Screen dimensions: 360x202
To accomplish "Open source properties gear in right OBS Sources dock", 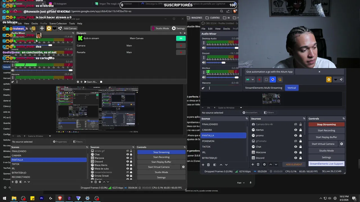I will [x=265, y=164].
